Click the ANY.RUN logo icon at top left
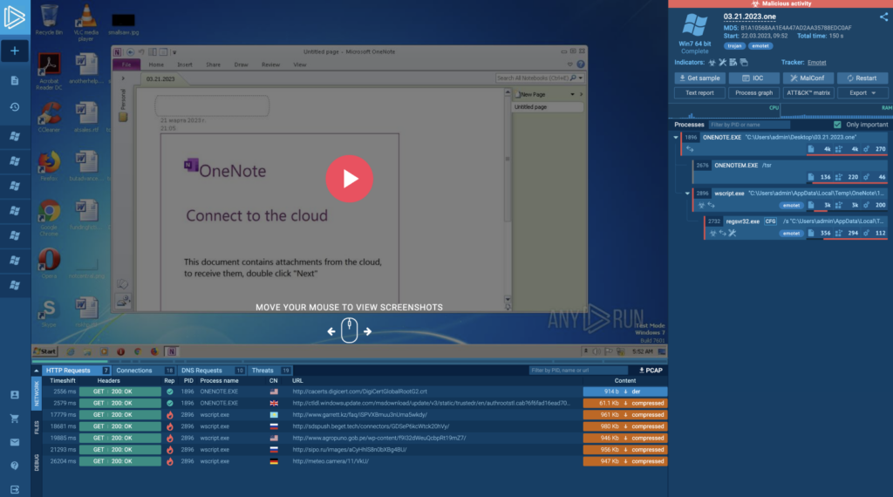 tap(15, 17)
